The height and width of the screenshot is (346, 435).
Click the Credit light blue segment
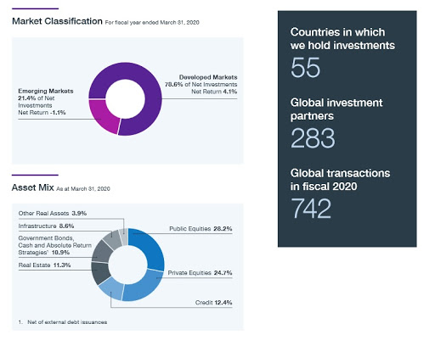tap(111, 288)
